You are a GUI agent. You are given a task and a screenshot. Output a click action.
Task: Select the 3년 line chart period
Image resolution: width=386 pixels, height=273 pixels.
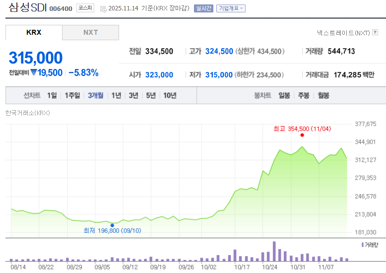133,95
